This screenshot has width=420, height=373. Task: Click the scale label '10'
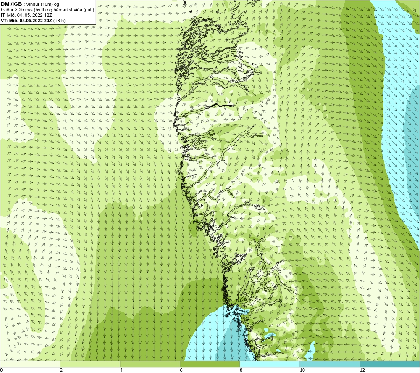point(302,370)
